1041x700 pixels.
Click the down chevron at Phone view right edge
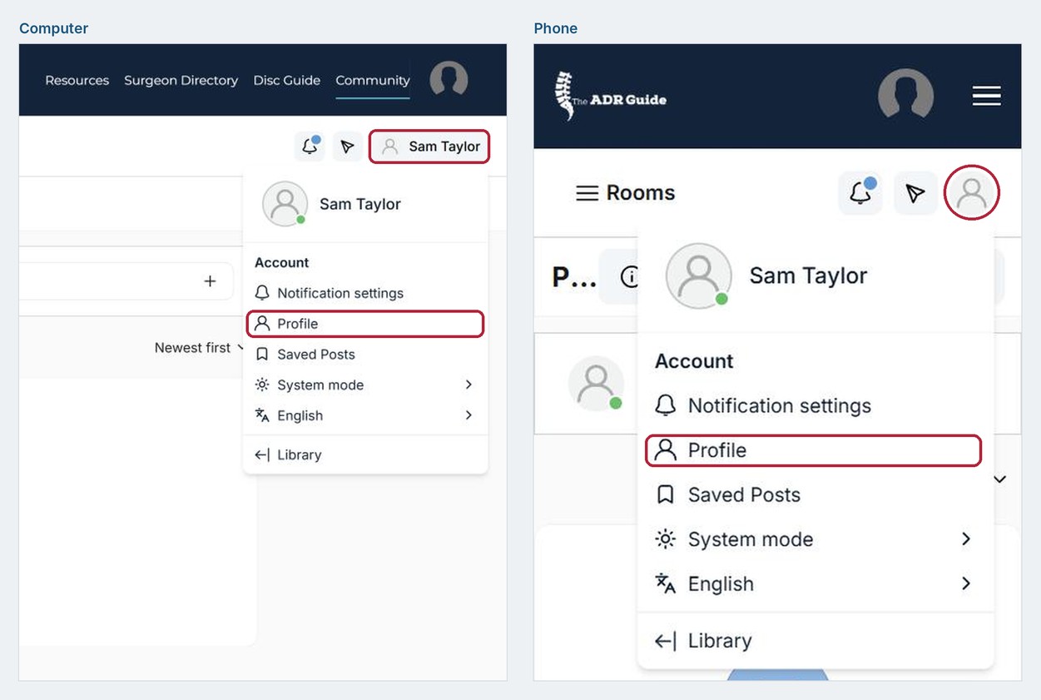(1000, 479)
